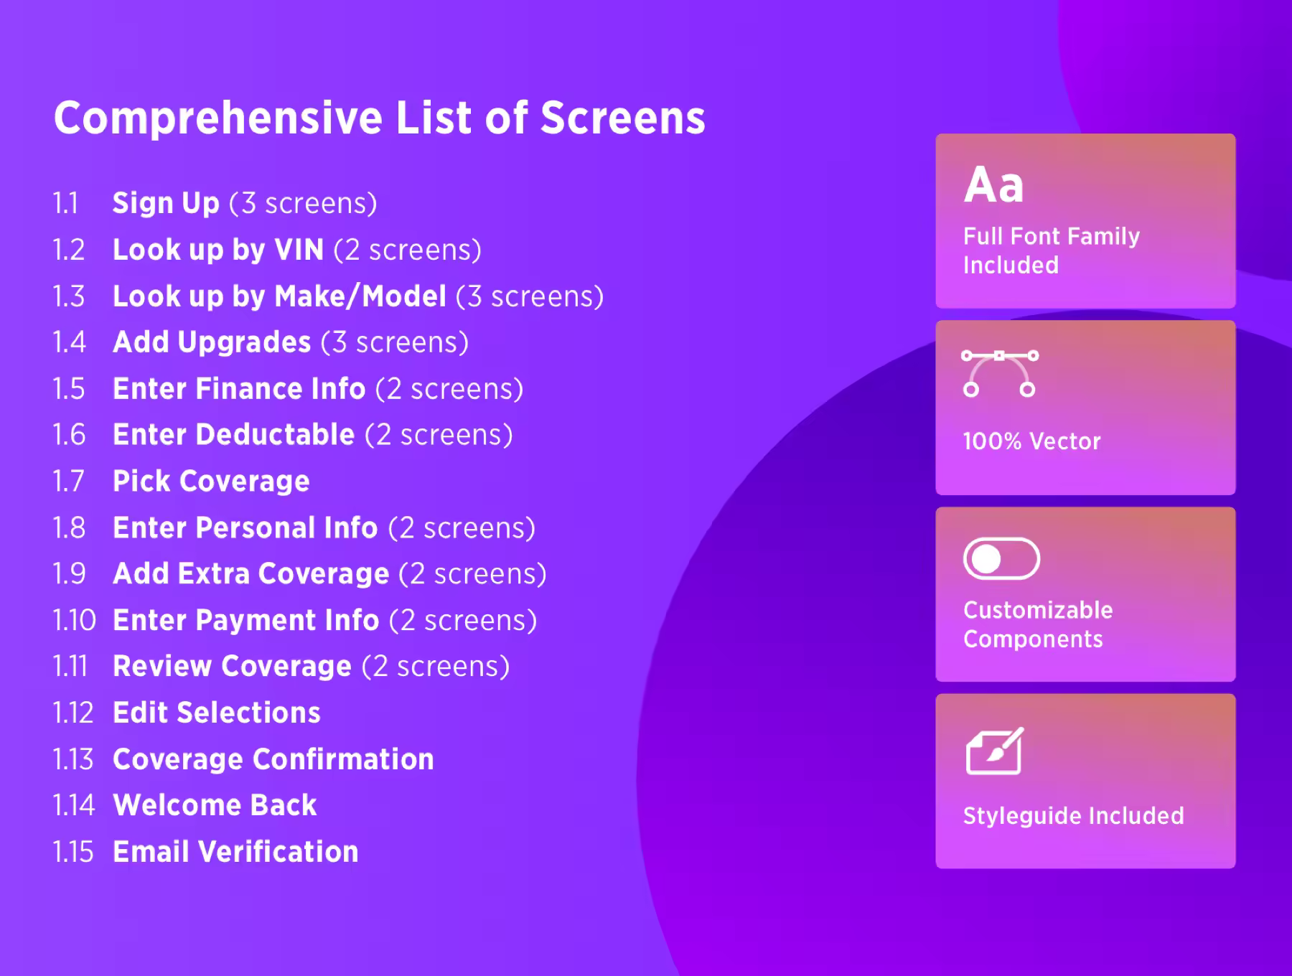This screenshot has width=1292, height=976.
Task: Toggle the Customizable Components switch
Action: pyautogui.click(x=1001, y=559)
